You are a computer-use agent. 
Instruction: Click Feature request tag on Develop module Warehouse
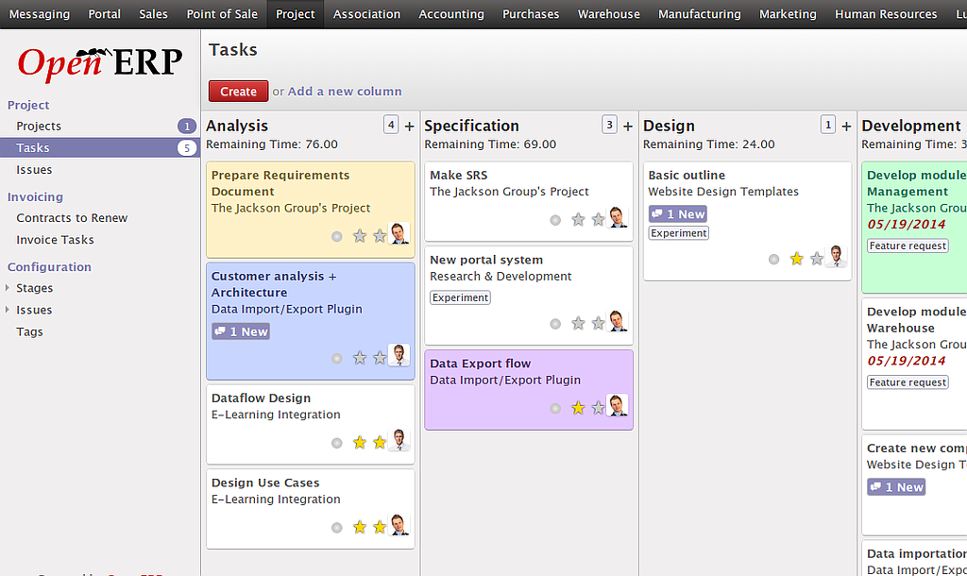pos(908,382)
